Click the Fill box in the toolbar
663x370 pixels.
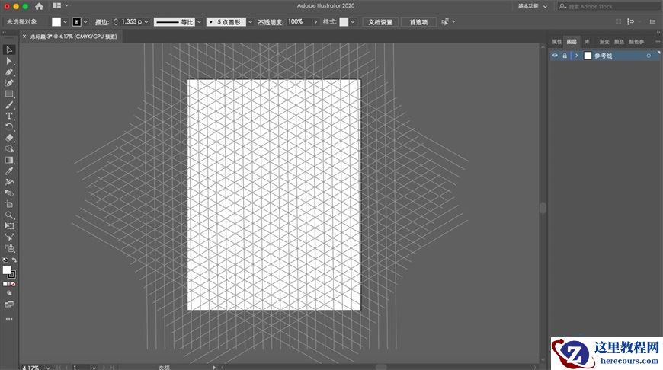coord(7,270)
